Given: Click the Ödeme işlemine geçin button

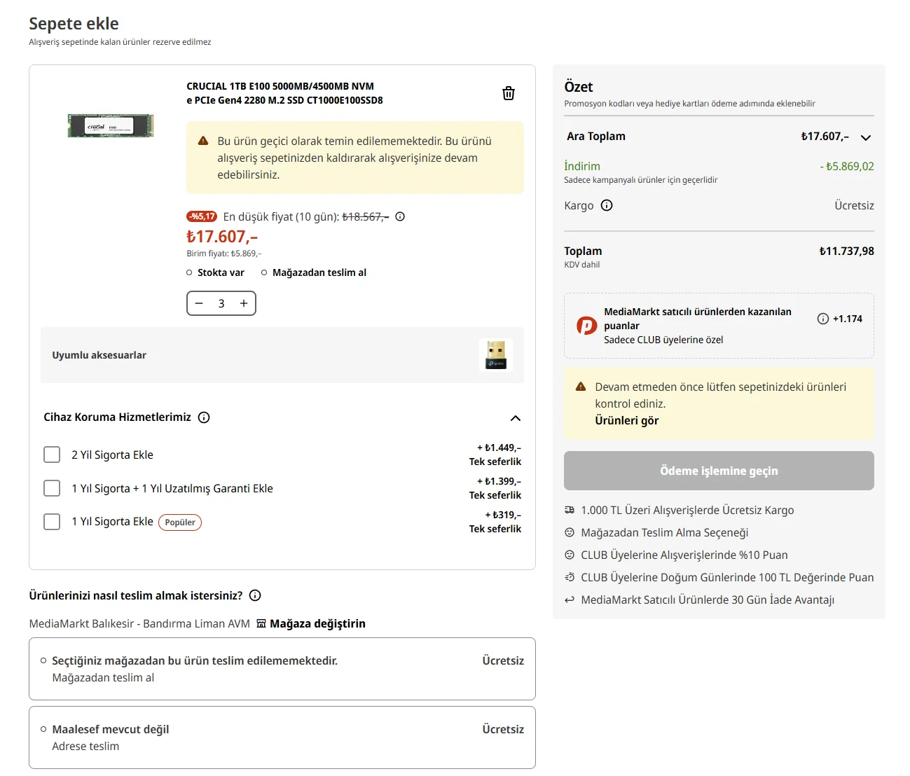Looking at the screenshot, I should tap(719, 471).
